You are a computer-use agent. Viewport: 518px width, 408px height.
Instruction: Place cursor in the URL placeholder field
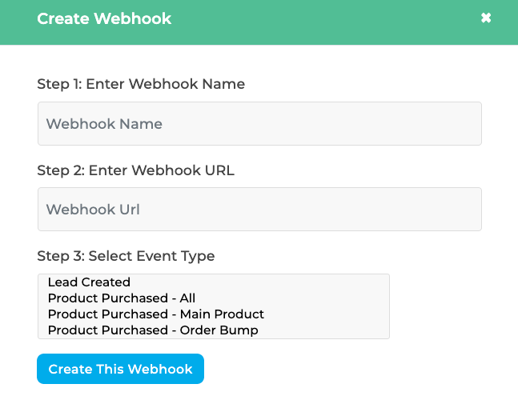coord(259,210)
